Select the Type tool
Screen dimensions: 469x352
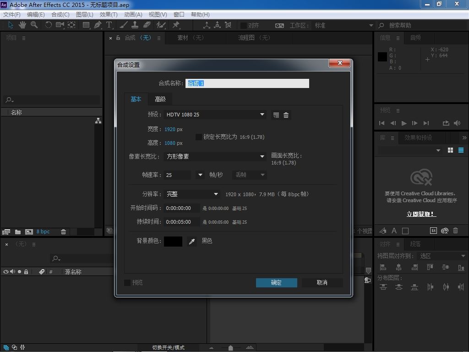(109, 25)
